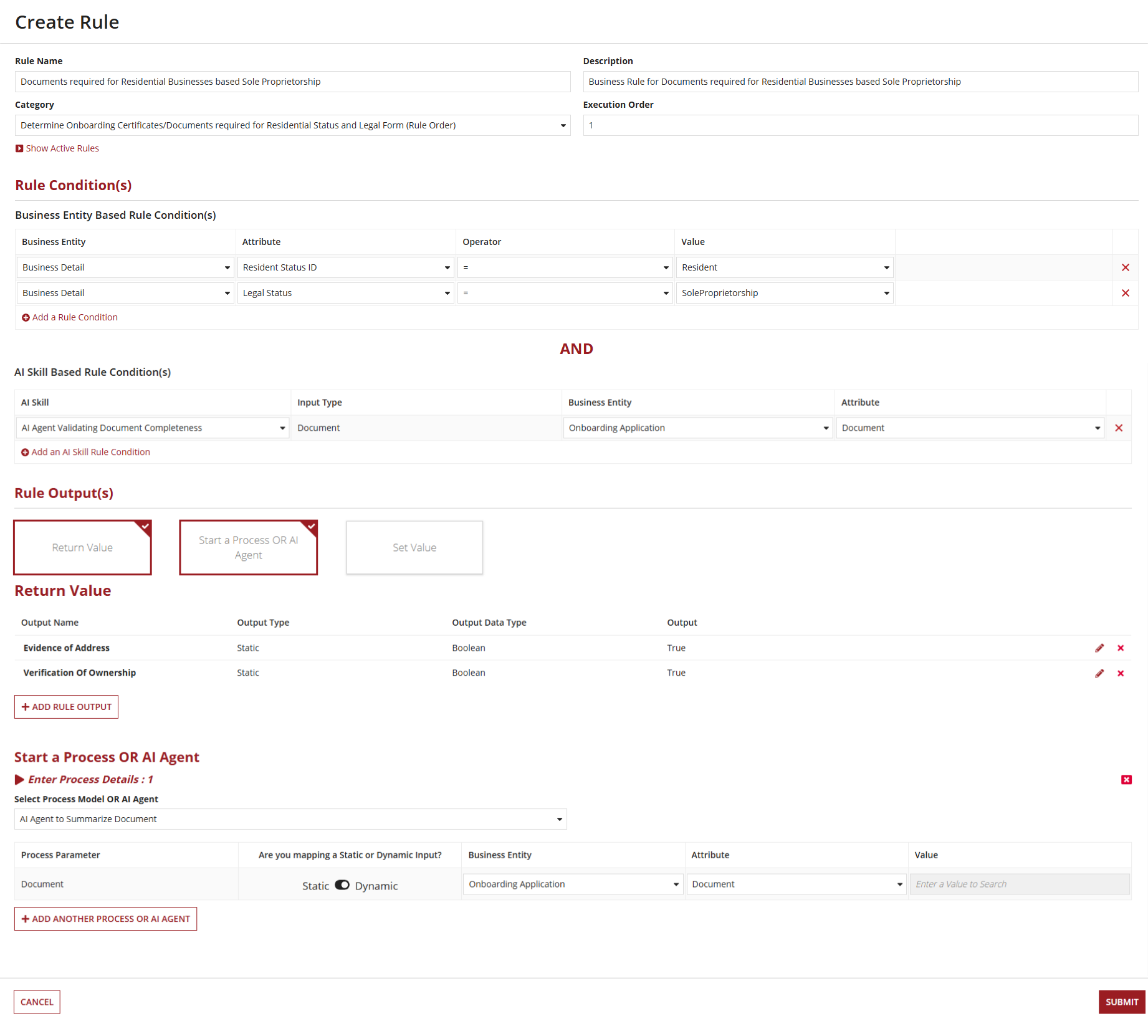Open second row Business Detail entity dropdown

[125, 293]
